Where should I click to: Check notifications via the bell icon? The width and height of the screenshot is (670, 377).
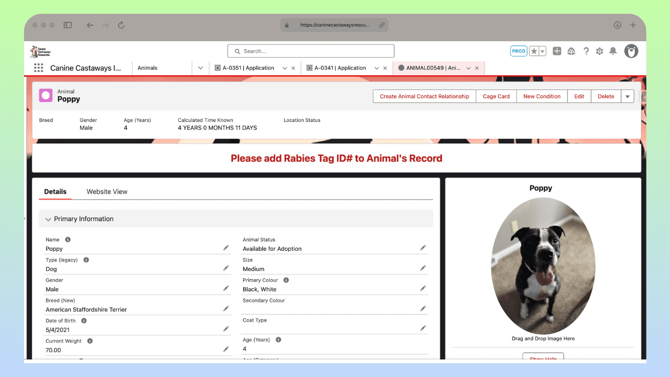pyautogui.click(x=613, y=51)
